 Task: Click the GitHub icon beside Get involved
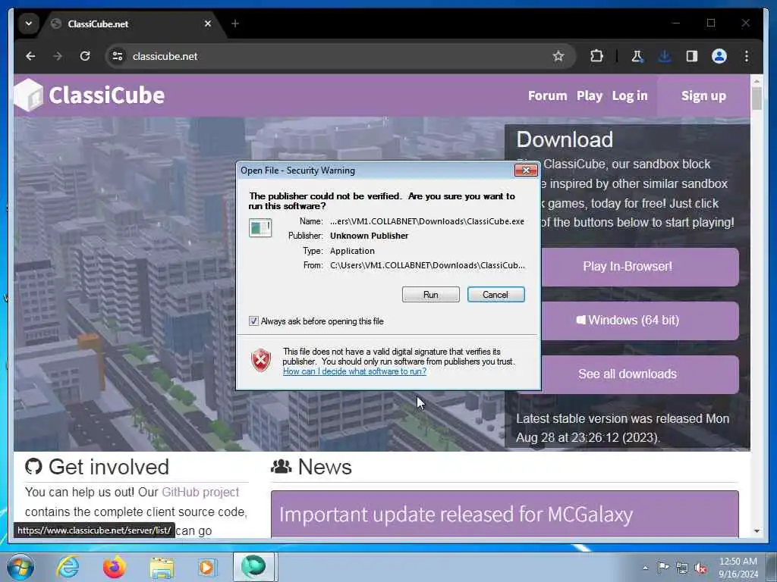33,467
